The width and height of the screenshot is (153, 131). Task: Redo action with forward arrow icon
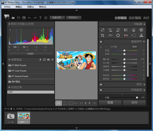(35, 18)
